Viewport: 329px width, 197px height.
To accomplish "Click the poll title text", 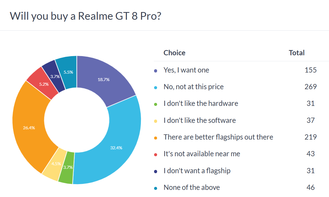I will (x=86, y=16).
